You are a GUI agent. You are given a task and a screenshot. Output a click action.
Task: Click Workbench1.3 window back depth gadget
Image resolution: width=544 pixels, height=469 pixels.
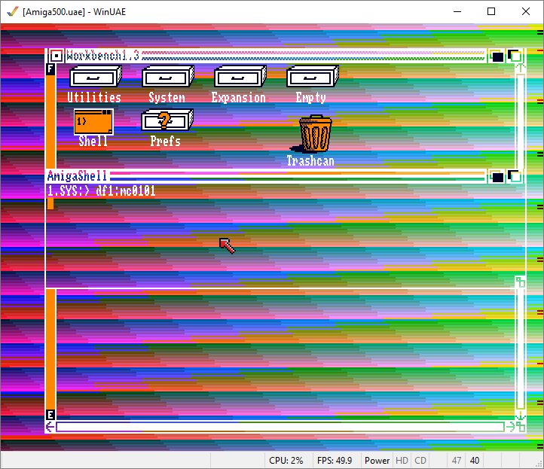(x=496, y=56)
